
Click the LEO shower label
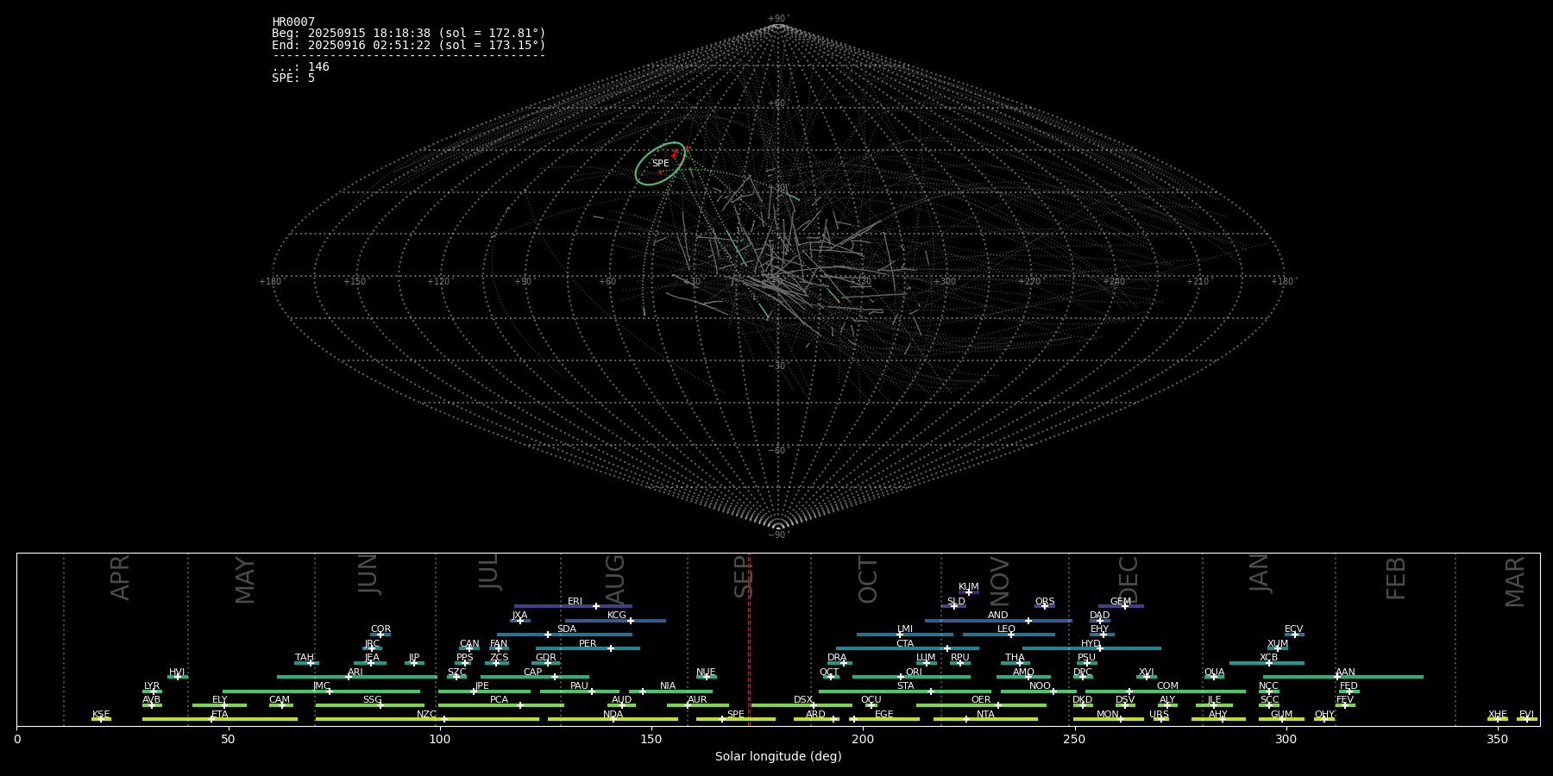[1007, 629]
